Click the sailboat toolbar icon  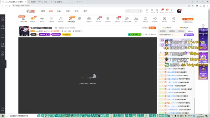click(61, 19)
